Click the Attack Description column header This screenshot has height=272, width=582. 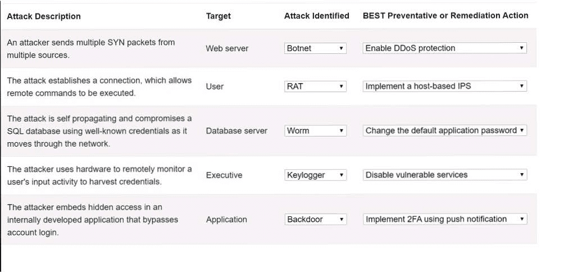tap(44, 16)
